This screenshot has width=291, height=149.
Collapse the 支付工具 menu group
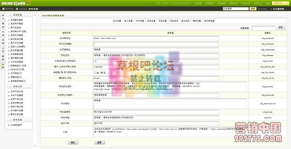pyautogui.click(x=19, y=87)
